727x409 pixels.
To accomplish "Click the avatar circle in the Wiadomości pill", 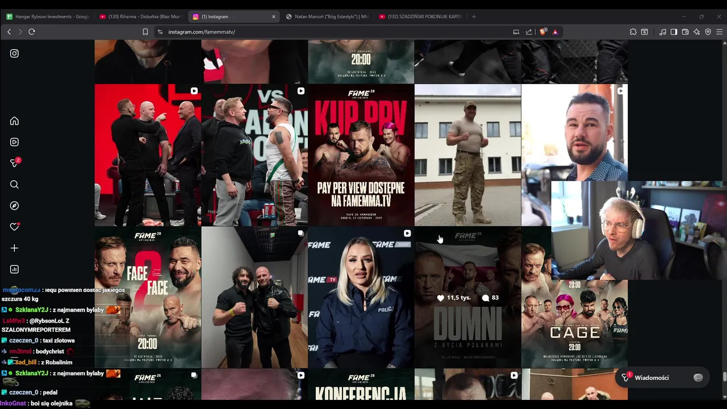I will click(x=698, y=378).
